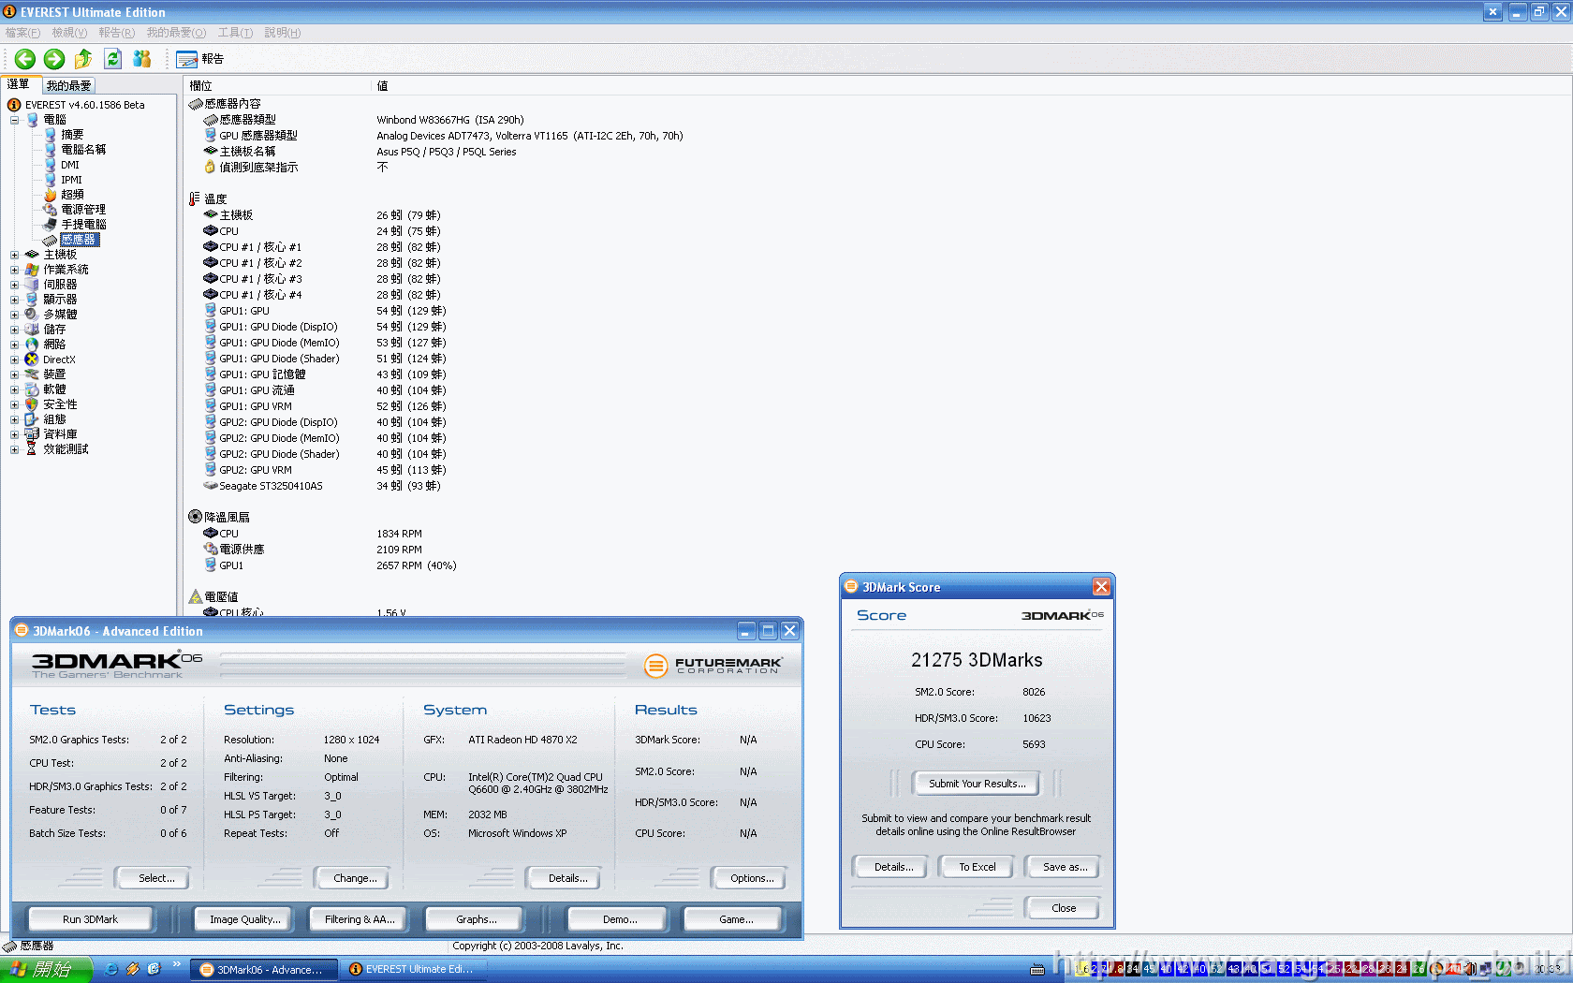Click the 電壓值 voltage warning icon
The image size is (1573, 983).
[195, 596]
